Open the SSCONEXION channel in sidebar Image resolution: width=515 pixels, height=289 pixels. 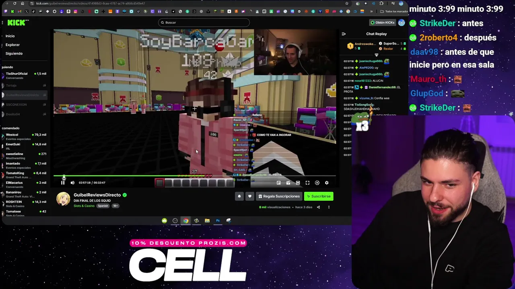(23, 104)
